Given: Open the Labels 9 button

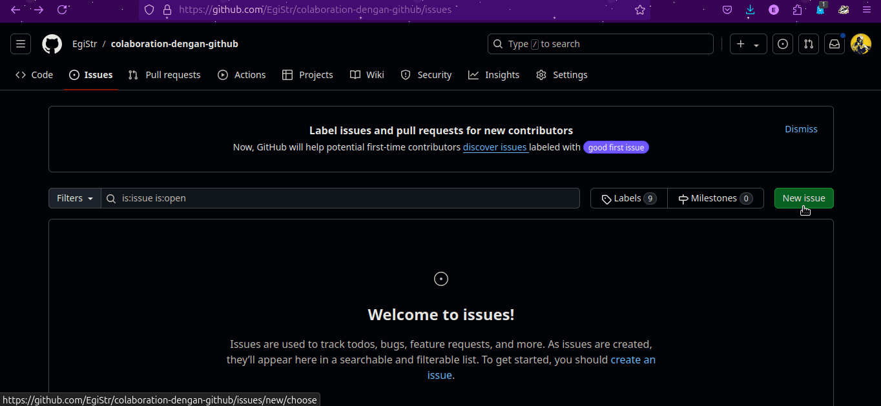Looking at the screenshot, I should tap(629, 198).
